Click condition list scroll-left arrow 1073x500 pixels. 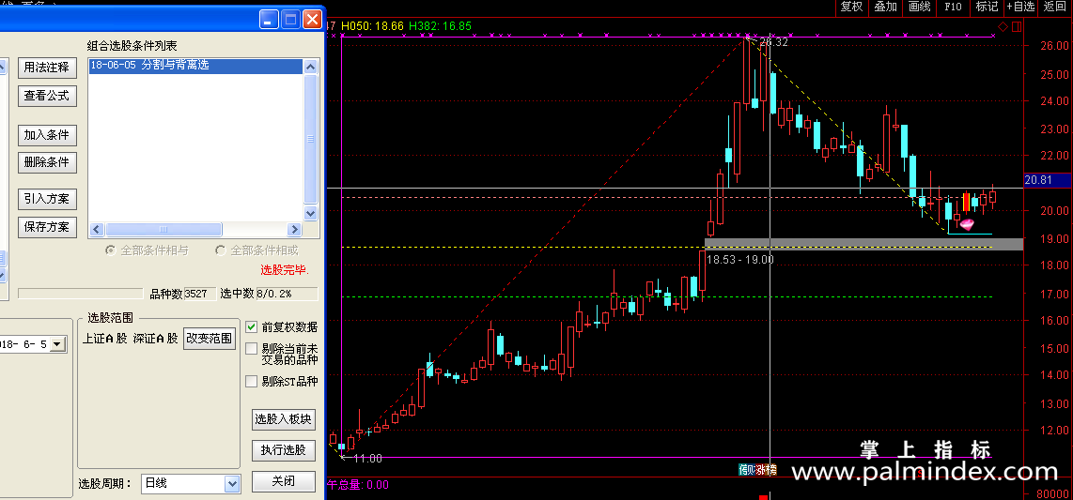pyautogui.click(x=97, y=230)
